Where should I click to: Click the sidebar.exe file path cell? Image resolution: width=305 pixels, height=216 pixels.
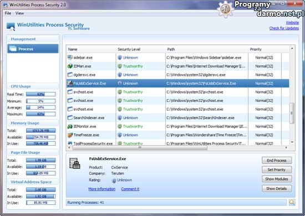tap(207, 58)
